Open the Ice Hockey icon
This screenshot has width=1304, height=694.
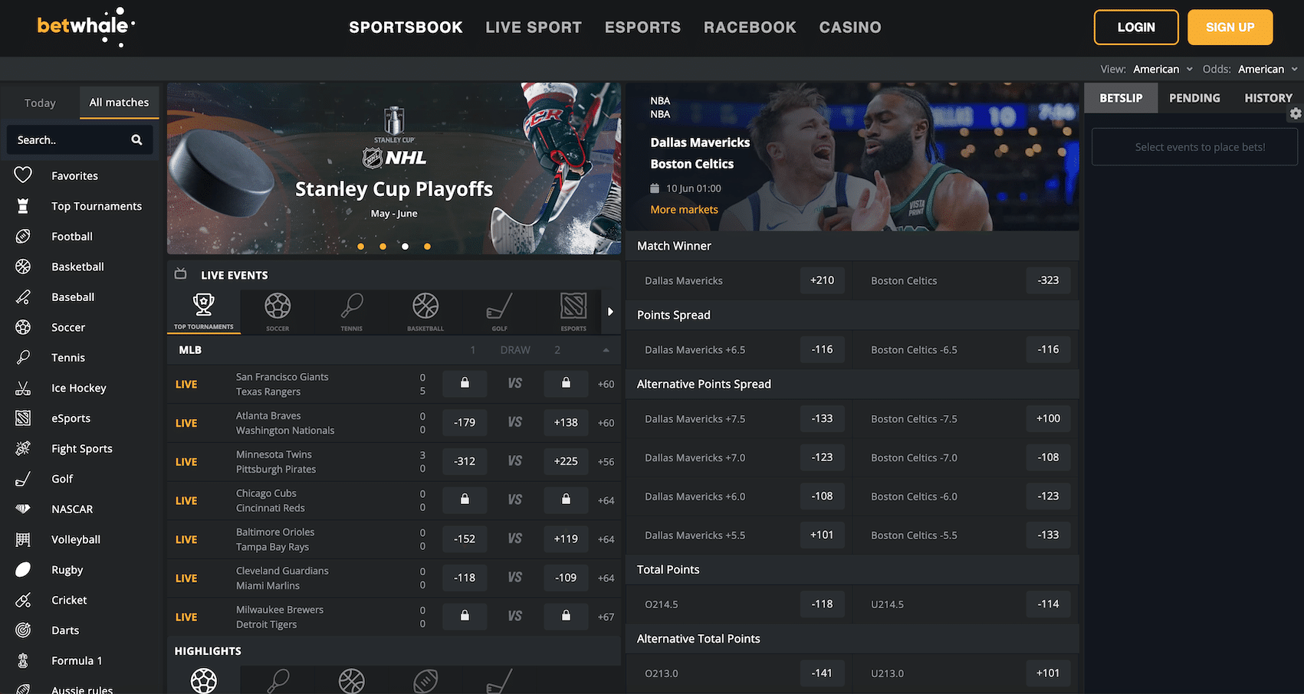tap(23, 388)
